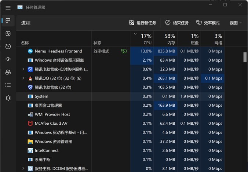Click the IntelConnect process icon
The height and width of the screenshot is (172, 248).
tap(30, 151)
